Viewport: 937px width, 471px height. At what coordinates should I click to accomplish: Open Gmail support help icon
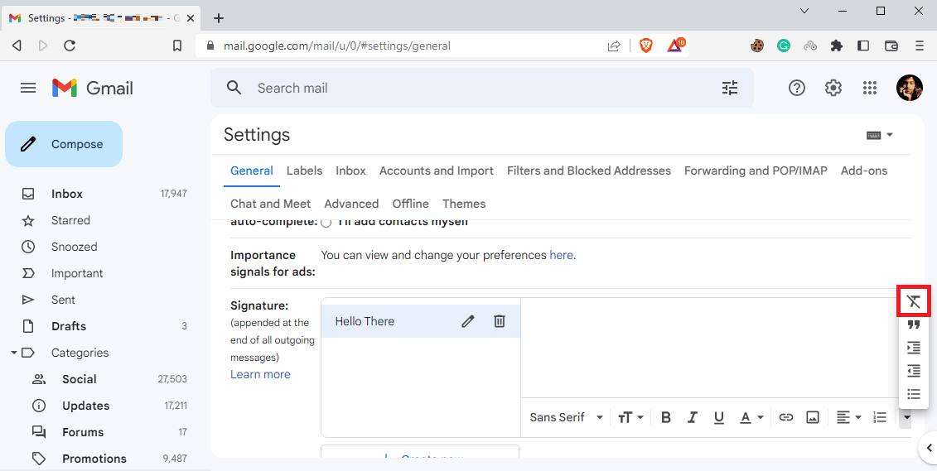tap(796, 88)
